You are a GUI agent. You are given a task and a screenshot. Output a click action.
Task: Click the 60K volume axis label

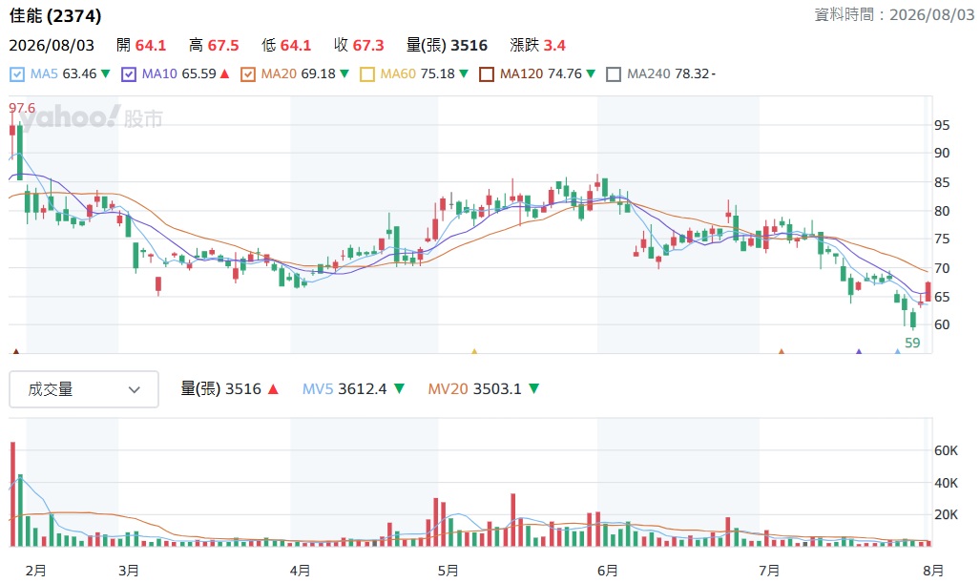pyautogui.click(x=946, y=450)
